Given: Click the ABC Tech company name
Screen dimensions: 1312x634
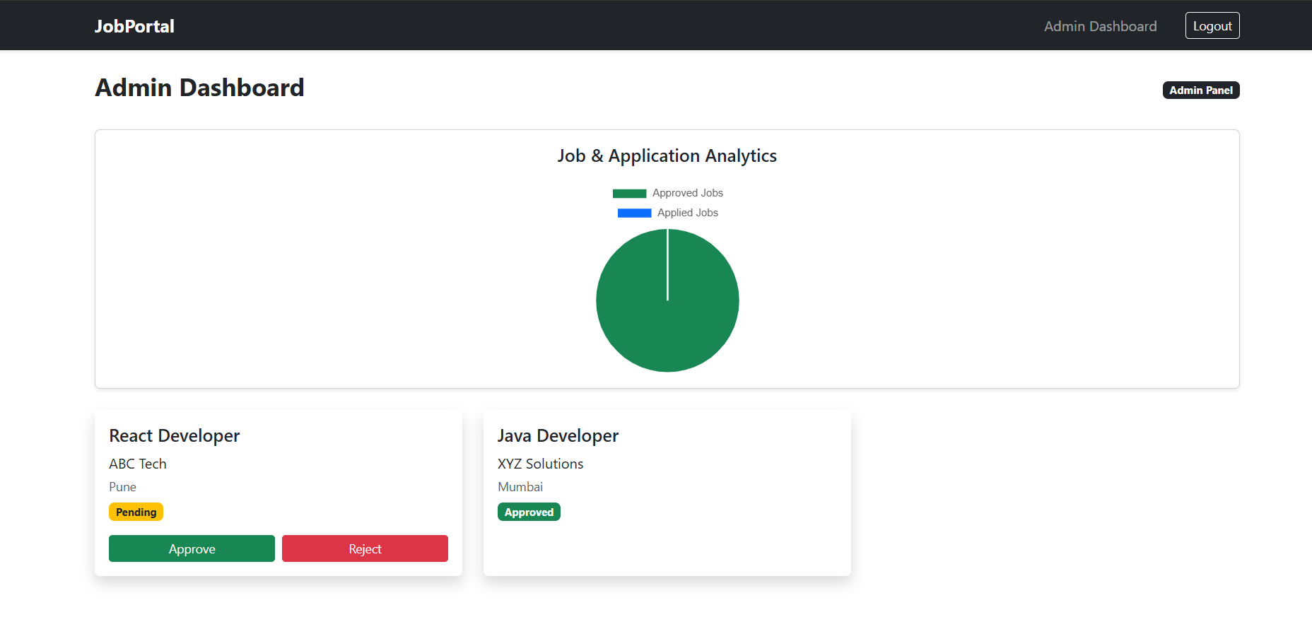Looking at the screenshot, I should pos(138,464).
